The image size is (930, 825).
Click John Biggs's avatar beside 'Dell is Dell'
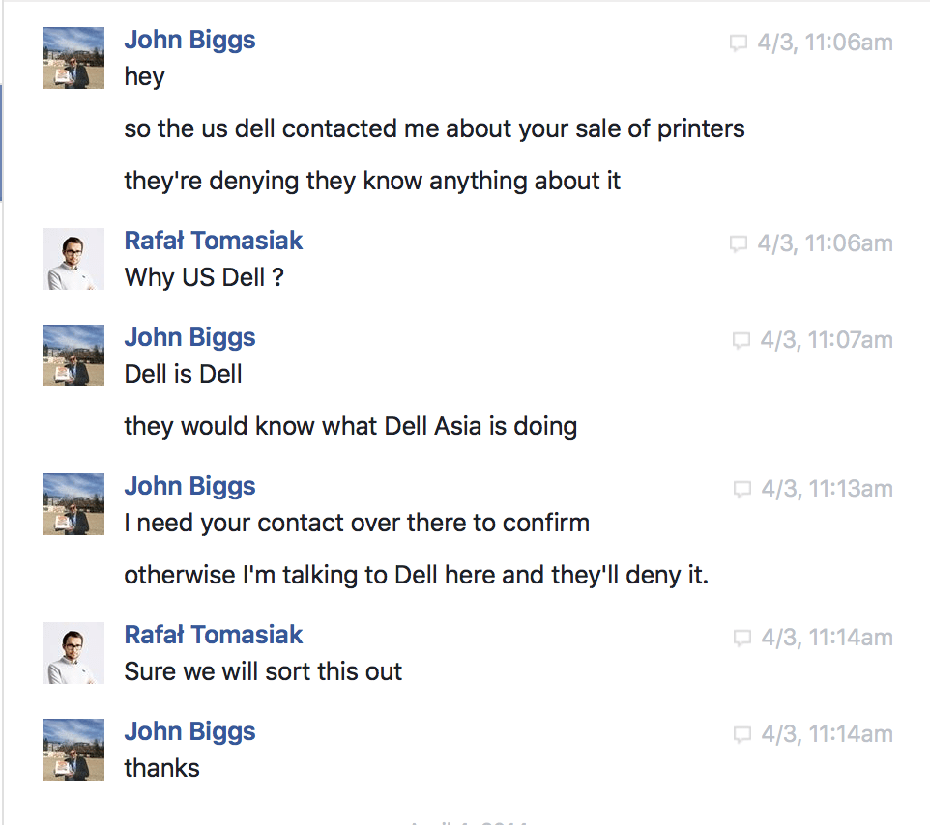click(x=73, y=356)
